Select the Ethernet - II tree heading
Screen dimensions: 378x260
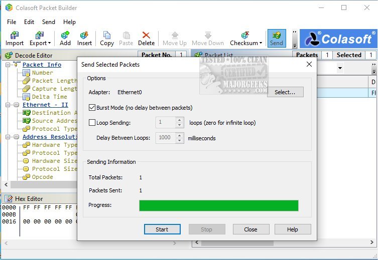click(x=45, y=105)
